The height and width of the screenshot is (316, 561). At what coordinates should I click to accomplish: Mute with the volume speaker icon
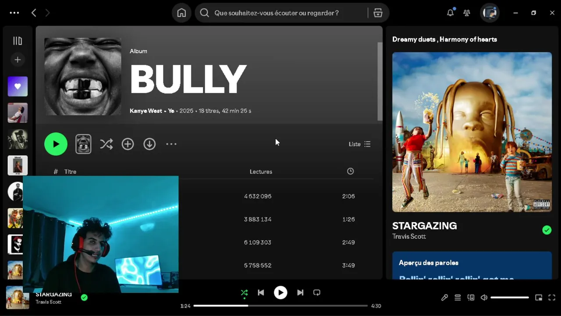[484, 298]
